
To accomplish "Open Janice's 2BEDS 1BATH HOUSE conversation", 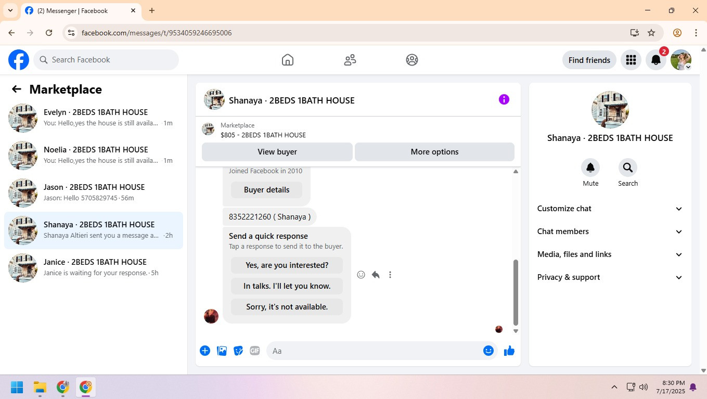I will pos(94,268).
